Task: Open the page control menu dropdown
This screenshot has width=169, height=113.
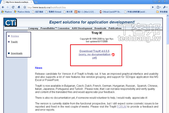Action: click(159, 7)
